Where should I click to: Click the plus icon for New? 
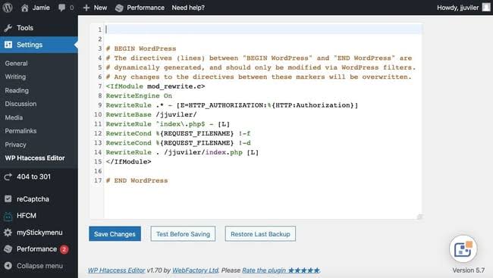coord(86,8)
